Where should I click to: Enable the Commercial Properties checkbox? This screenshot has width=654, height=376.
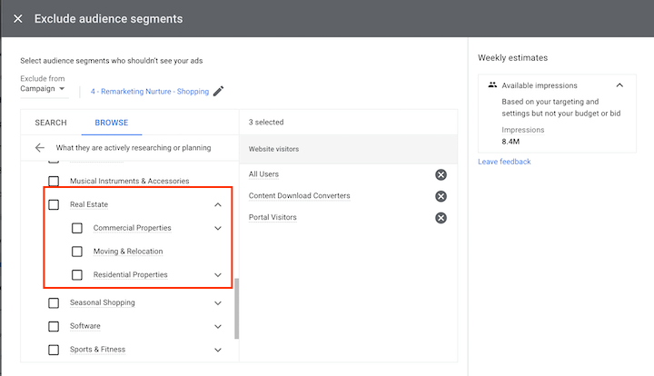tap(77, 228)
